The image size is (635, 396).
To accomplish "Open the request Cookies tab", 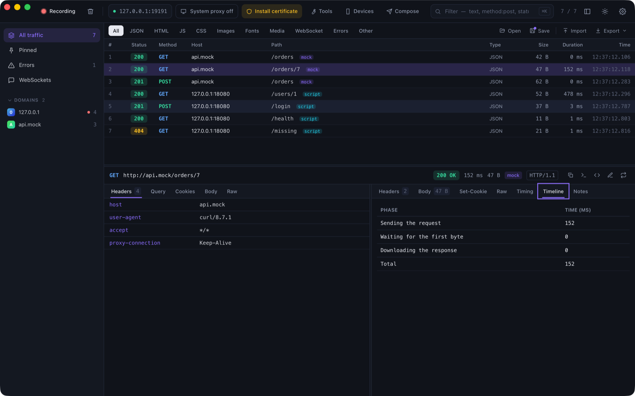I will click(185, 191).
